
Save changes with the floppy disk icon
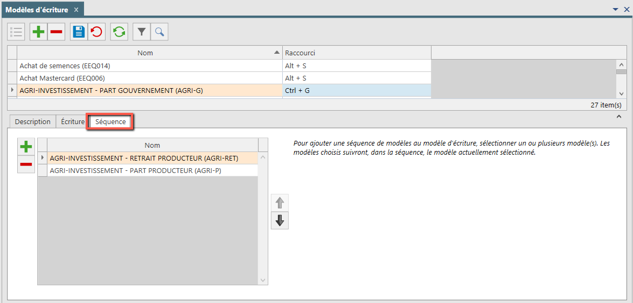[79, 32]
